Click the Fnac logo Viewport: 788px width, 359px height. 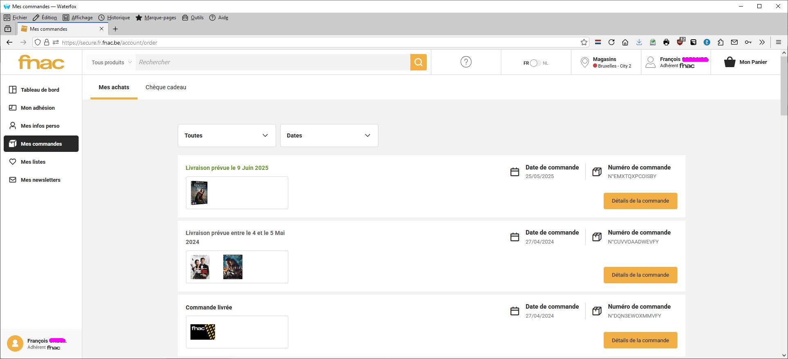[41, 62]
